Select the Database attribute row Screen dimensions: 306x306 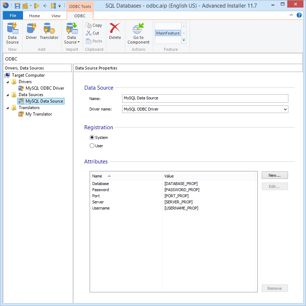(173, 184)
